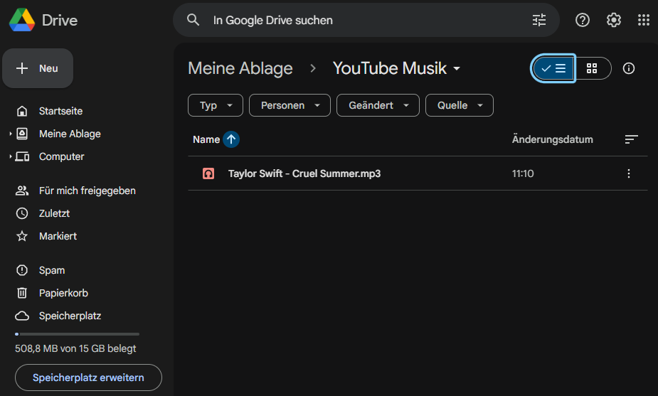Open the YouTube Musik folder dropdown
658x396 pixels.
[457, 68]
